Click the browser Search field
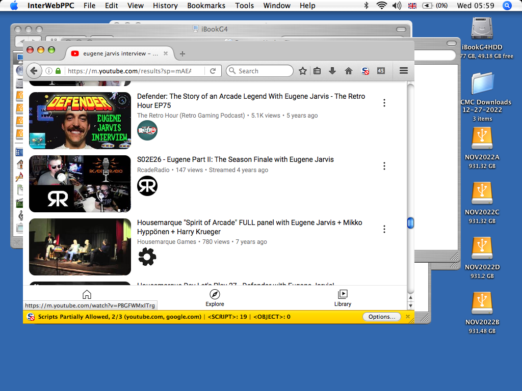The width and height of the screenshot is (522, 391). pos(259,71)
